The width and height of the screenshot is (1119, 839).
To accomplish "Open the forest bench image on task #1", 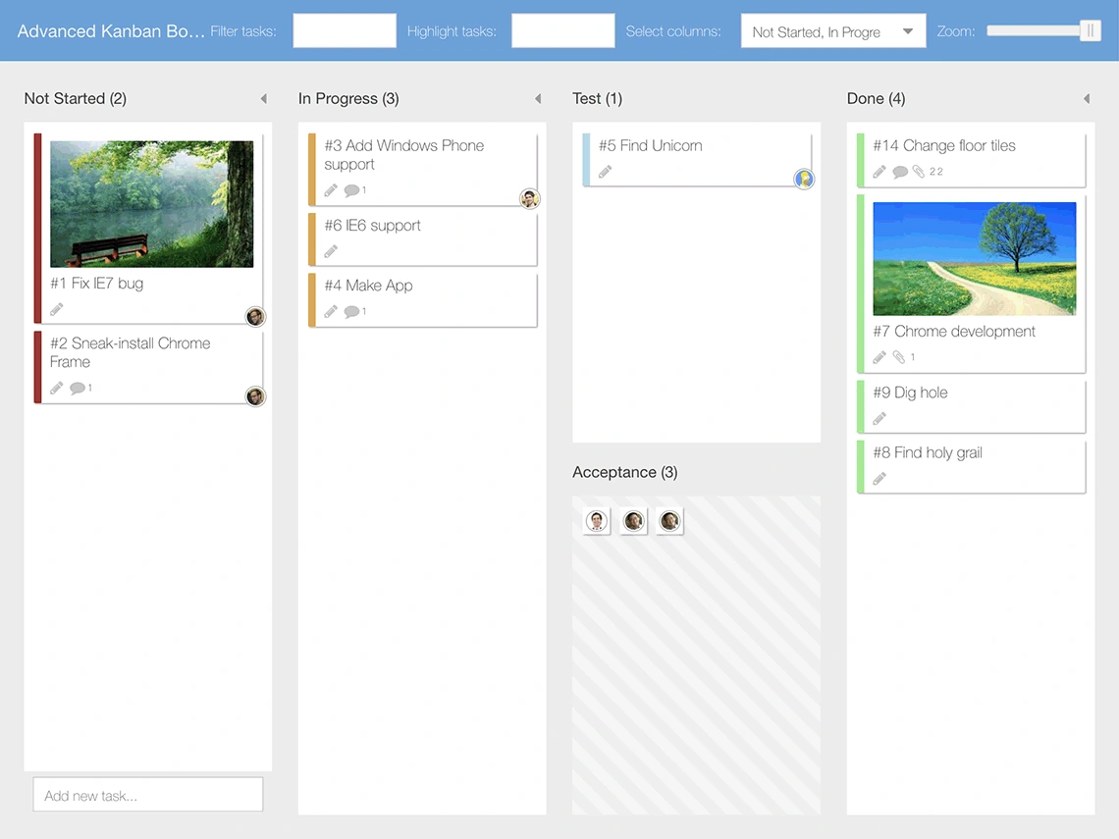I will pyautogui.click(x=151, y=204).
